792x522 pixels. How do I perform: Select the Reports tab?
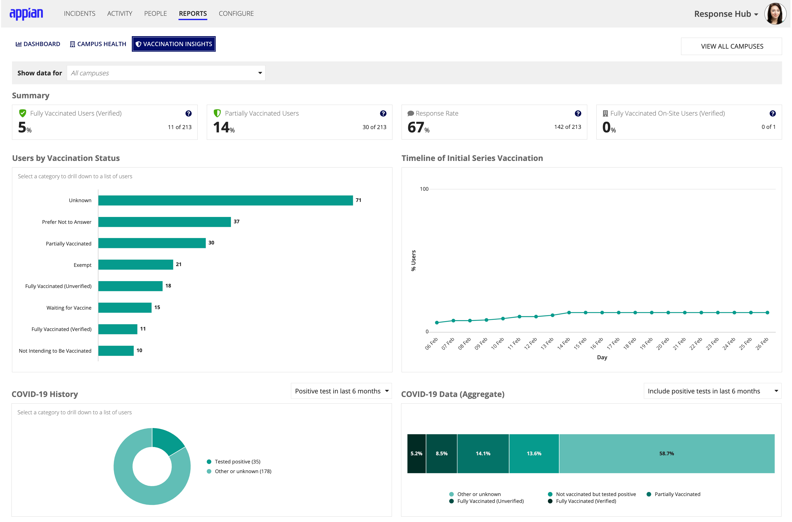point(193,14)
